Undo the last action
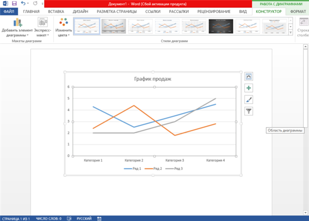Screen dimensions: 309x221 (23, 4)
